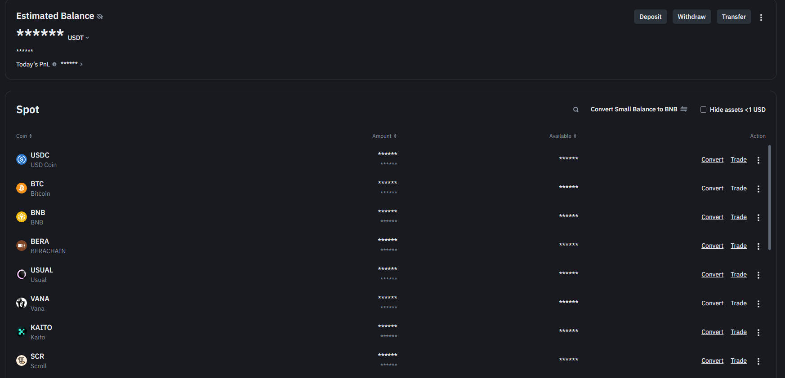Viewport: 785px width, 378px height.
Task: Open more options for USDC row
Action: 758,160
